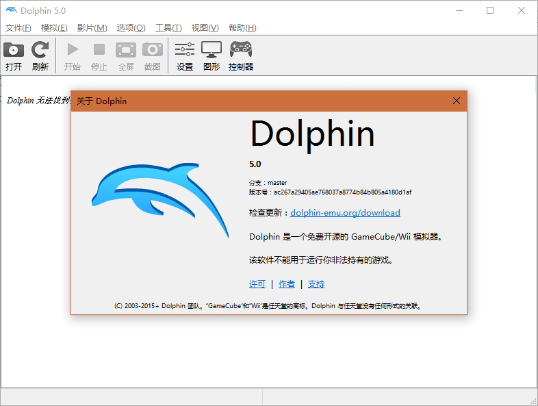
Task: Click the version text 5.0
Action: click(x=255, y=164)
